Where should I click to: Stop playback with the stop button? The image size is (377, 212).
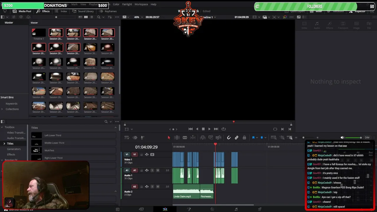pyautogui.click(x=203, y=129)
